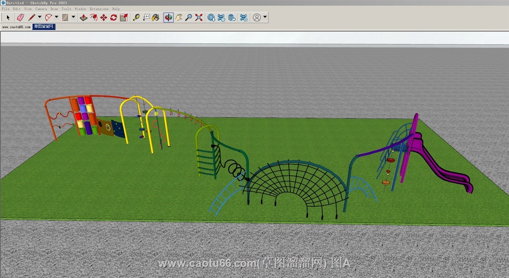509x278 pixels.
Task: Activate the Offset tool
Action: tap(94, 17)
